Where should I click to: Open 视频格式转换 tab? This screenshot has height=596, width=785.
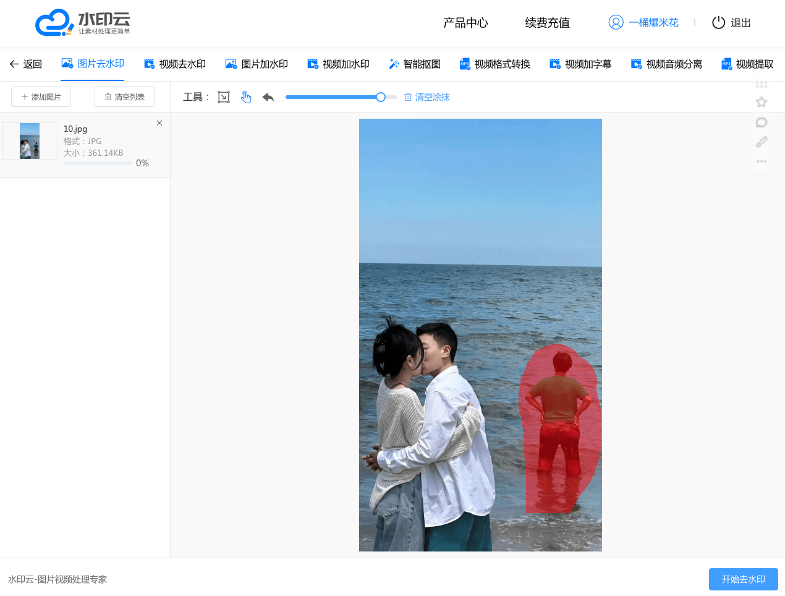495,64
